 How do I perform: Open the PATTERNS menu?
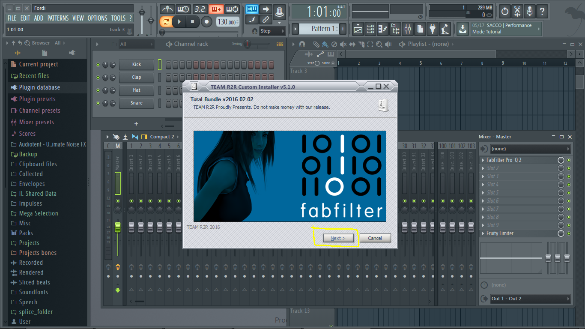(x=58, y=18)
